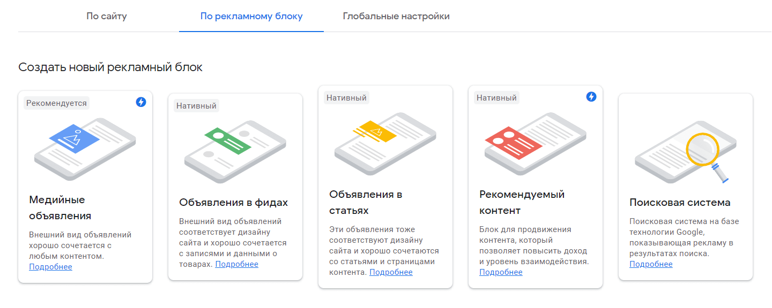Click AMP lightning icon on Рекомендуемый контент card
Screen dimensions: 772x308
591,97
